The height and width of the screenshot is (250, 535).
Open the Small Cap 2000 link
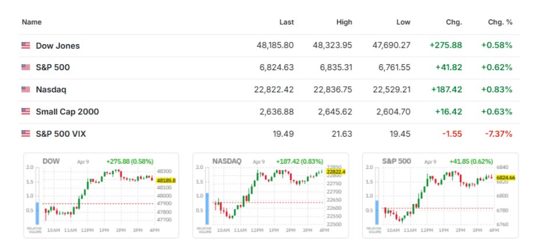[x=67, y=111]
